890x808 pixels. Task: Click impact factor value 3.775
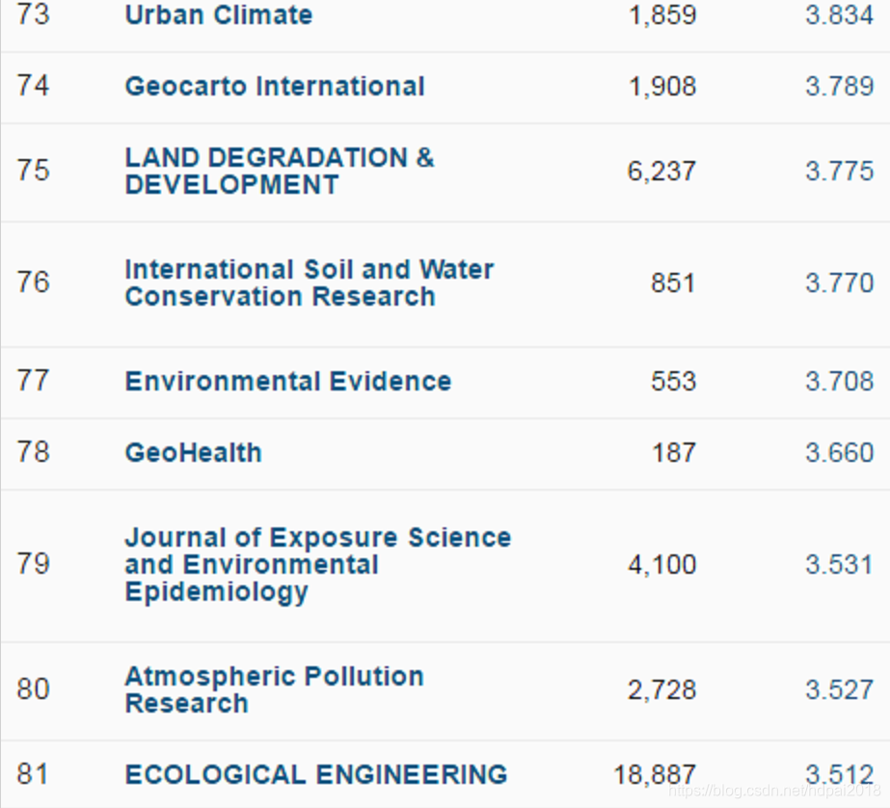click(840, 172)
